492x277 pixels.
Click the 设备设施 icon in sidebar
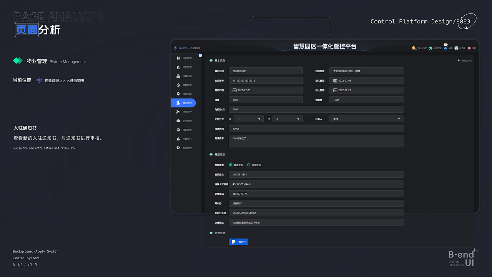pos(178,76)
